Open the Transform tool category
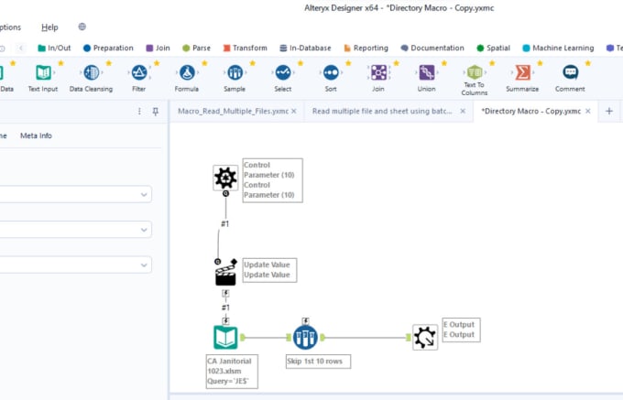Viewport: 623px width, 400px height. pyautogui.click(x=245, y=48)
